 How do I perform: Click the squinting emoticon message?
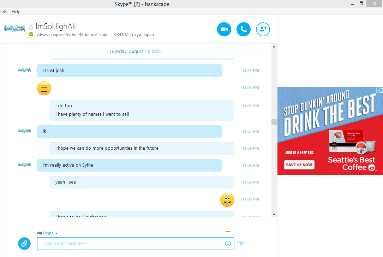(x=44, y=88)
